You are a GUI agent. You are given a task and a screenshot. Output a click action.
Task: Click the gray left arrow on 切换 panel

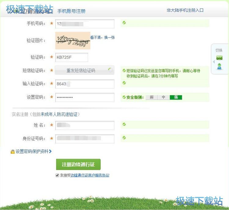click(x=214, y=62)
